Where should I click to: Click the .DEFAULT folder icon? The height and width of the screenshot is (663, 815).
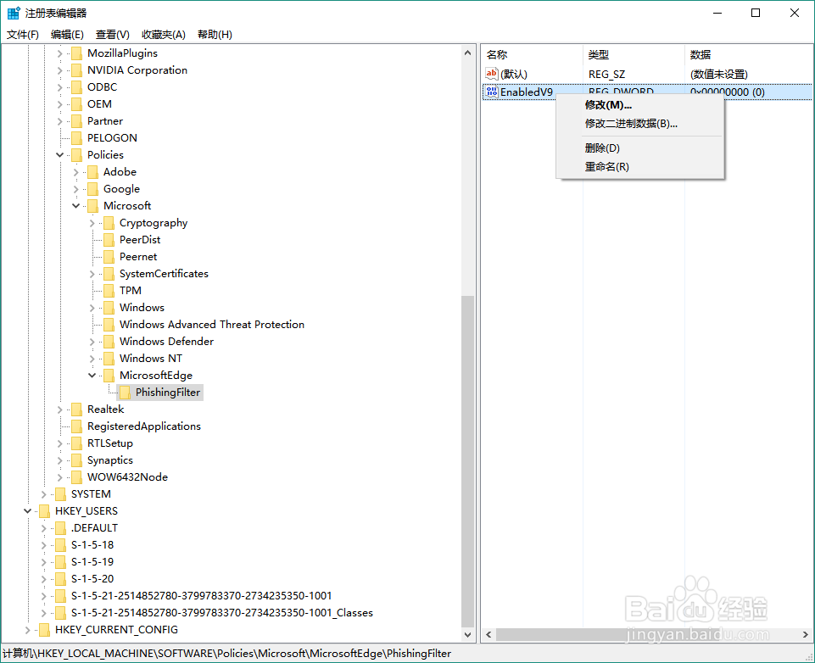click(x=60, y=528)
